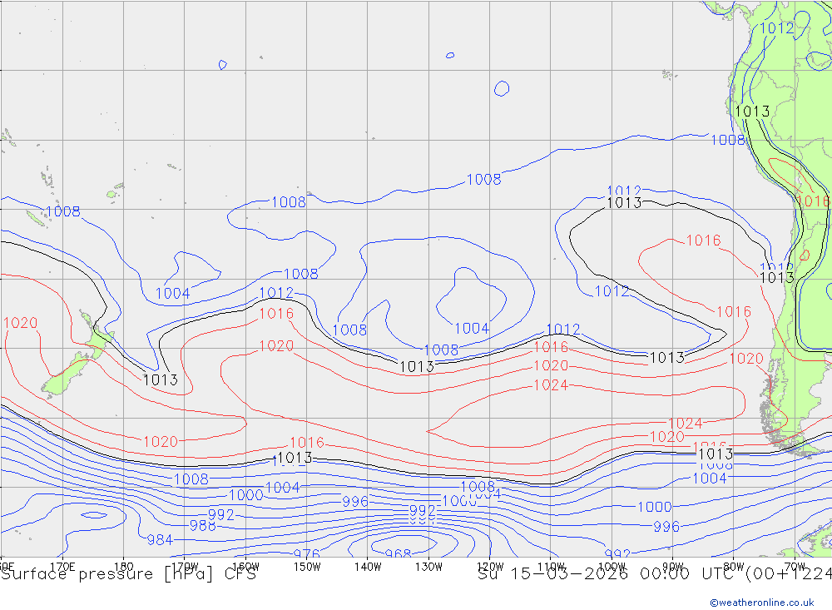This screenshot has height=610, width=832.
Task: Click the 976 isobar label
Action: (x=306, y=555)
